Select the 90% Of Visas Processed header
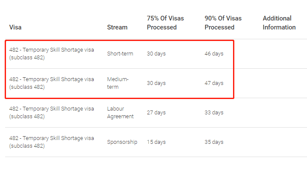 point(223,23)
